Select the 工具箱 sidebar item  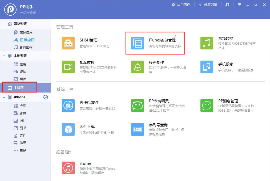25,88
